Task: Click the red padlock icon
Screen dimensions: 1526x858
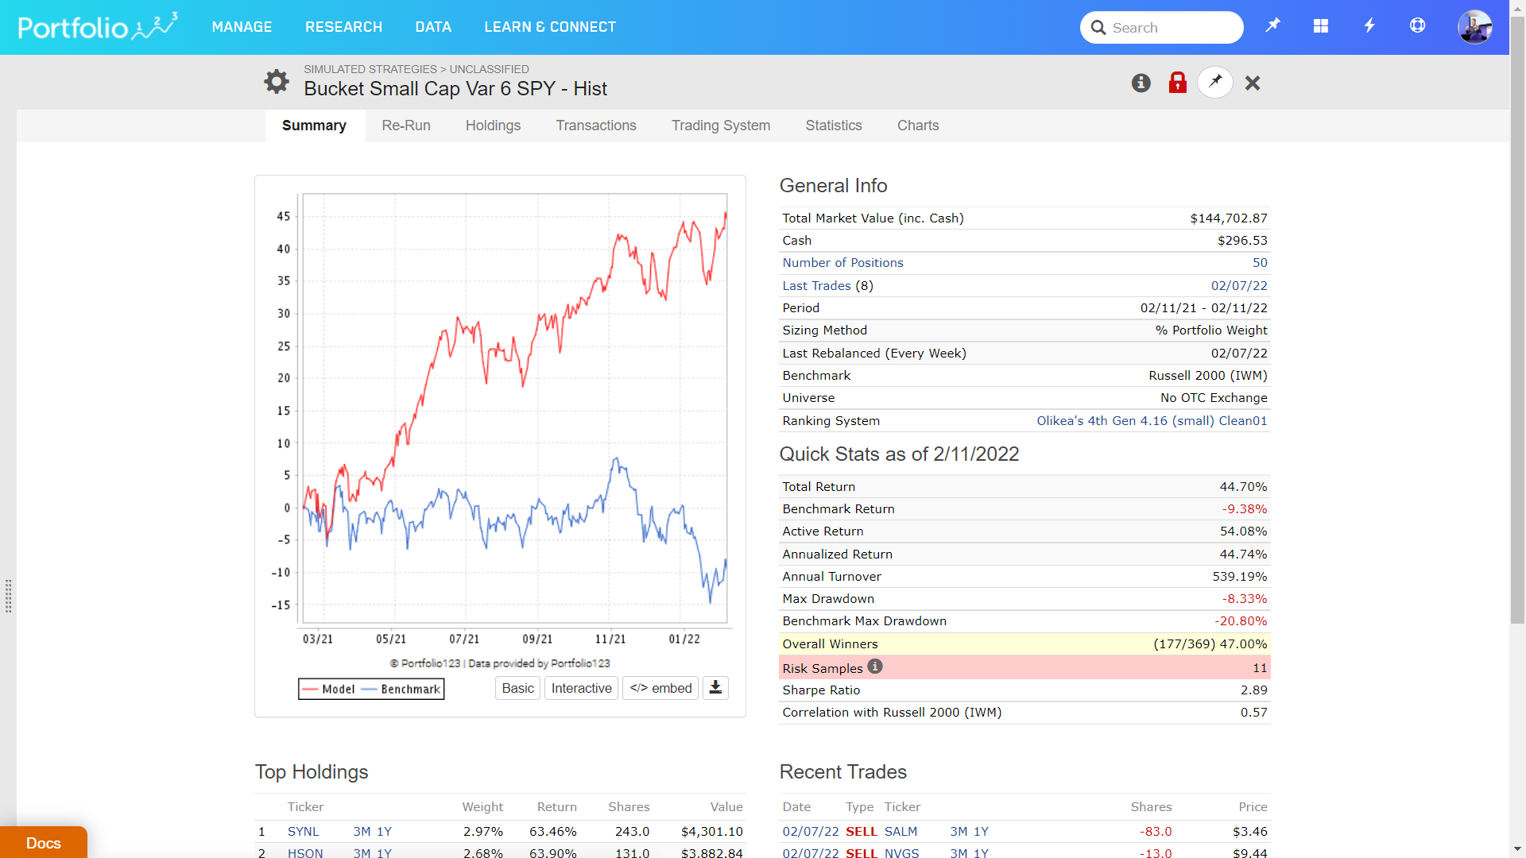Action: pyautogui.click(x=1177, y=83)
